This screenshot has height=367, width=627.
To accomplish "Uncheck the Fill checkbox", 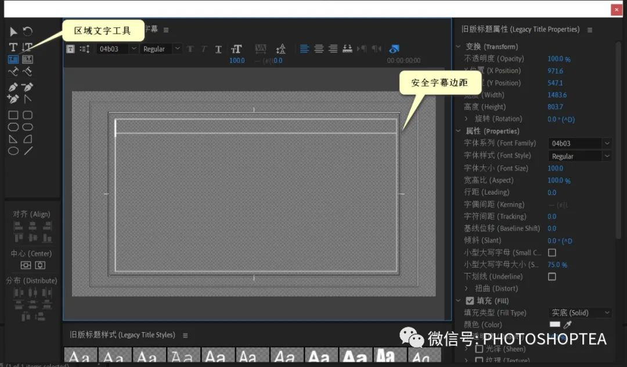I will pos(470,301).
